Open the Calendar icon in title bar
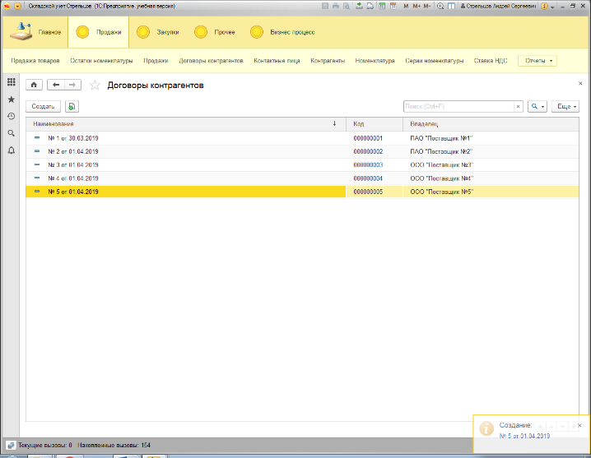 point(393,6)
